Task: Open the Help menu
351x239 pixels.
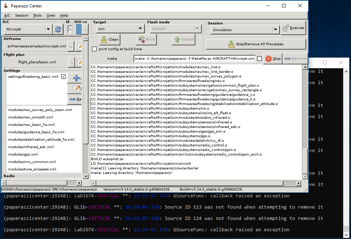Action: click(x=64, y=16)
